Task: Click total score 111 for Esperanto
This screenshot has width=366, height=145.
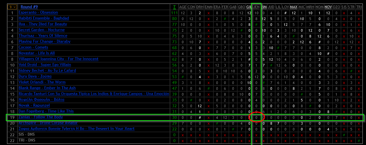Action: coord(174,13)
